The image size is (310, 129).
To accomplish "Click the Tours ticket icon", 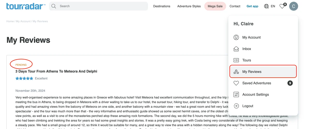I will coord(236,60).
